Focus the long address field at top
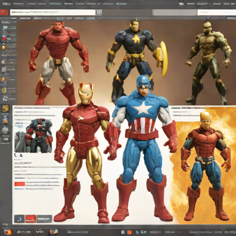Image resolution: width=236 pixels, height=236 pixels. click(x=53, y=12)
